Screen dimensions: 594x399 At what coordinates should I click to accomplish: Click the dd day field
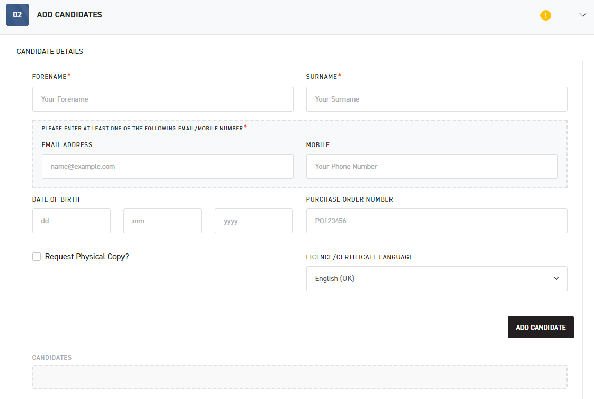coord(71,221)
